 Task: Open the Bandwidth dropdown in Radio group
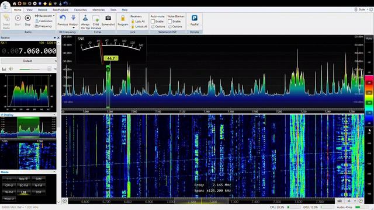[x=44, y=16]
